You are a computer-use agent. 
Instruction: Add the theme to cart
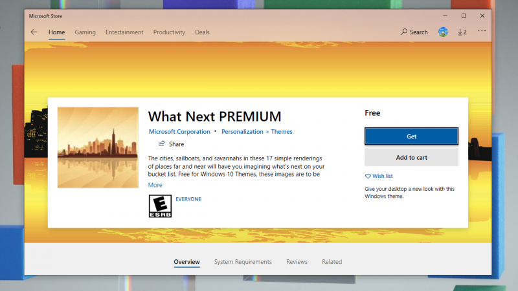411,157
